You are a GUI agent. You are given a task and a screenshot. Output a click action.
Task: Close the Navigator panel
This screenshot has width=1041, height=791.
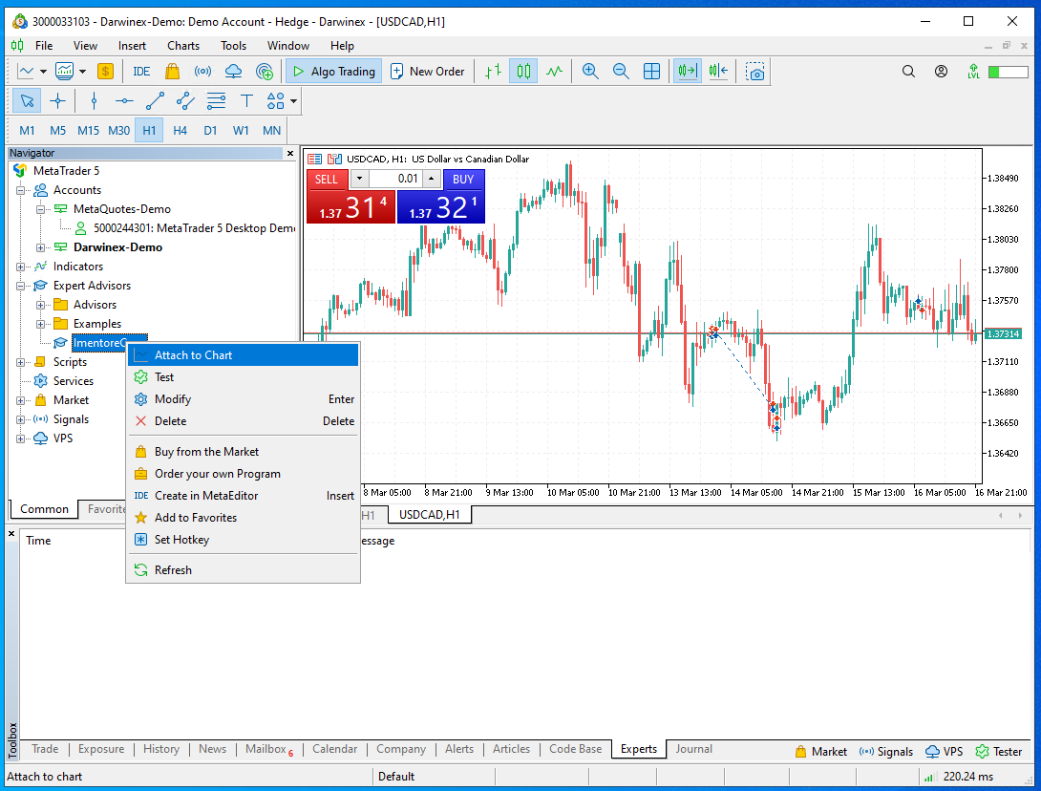(x=290, y=154)
